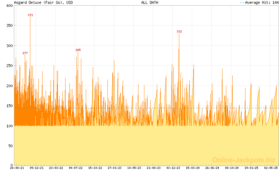Click the 09-12-21 date label
This screenshot has width=279, height=171.
36,168
